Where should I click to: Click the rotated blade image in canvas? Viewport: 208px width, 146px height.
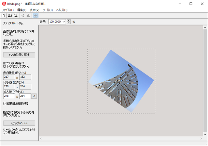tap(120, 82)
